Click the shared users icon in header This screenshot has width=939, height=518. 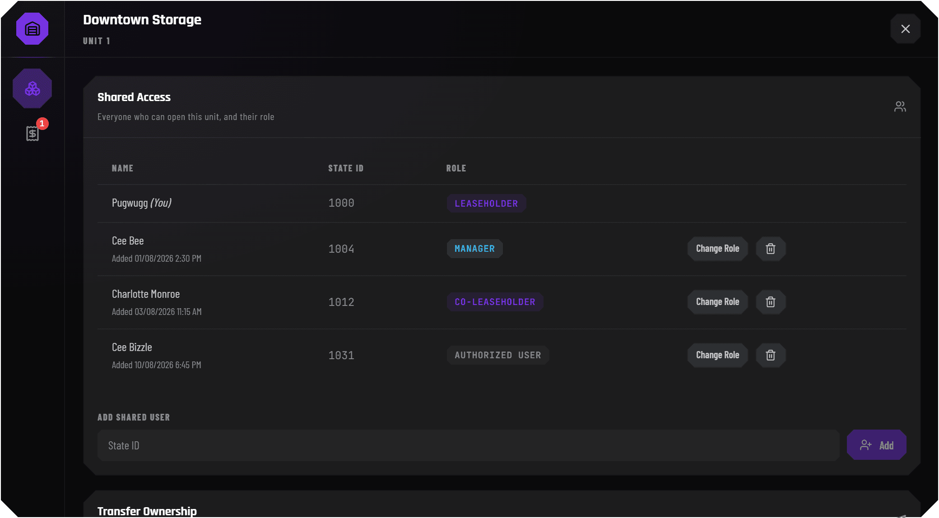pos(900,106)
